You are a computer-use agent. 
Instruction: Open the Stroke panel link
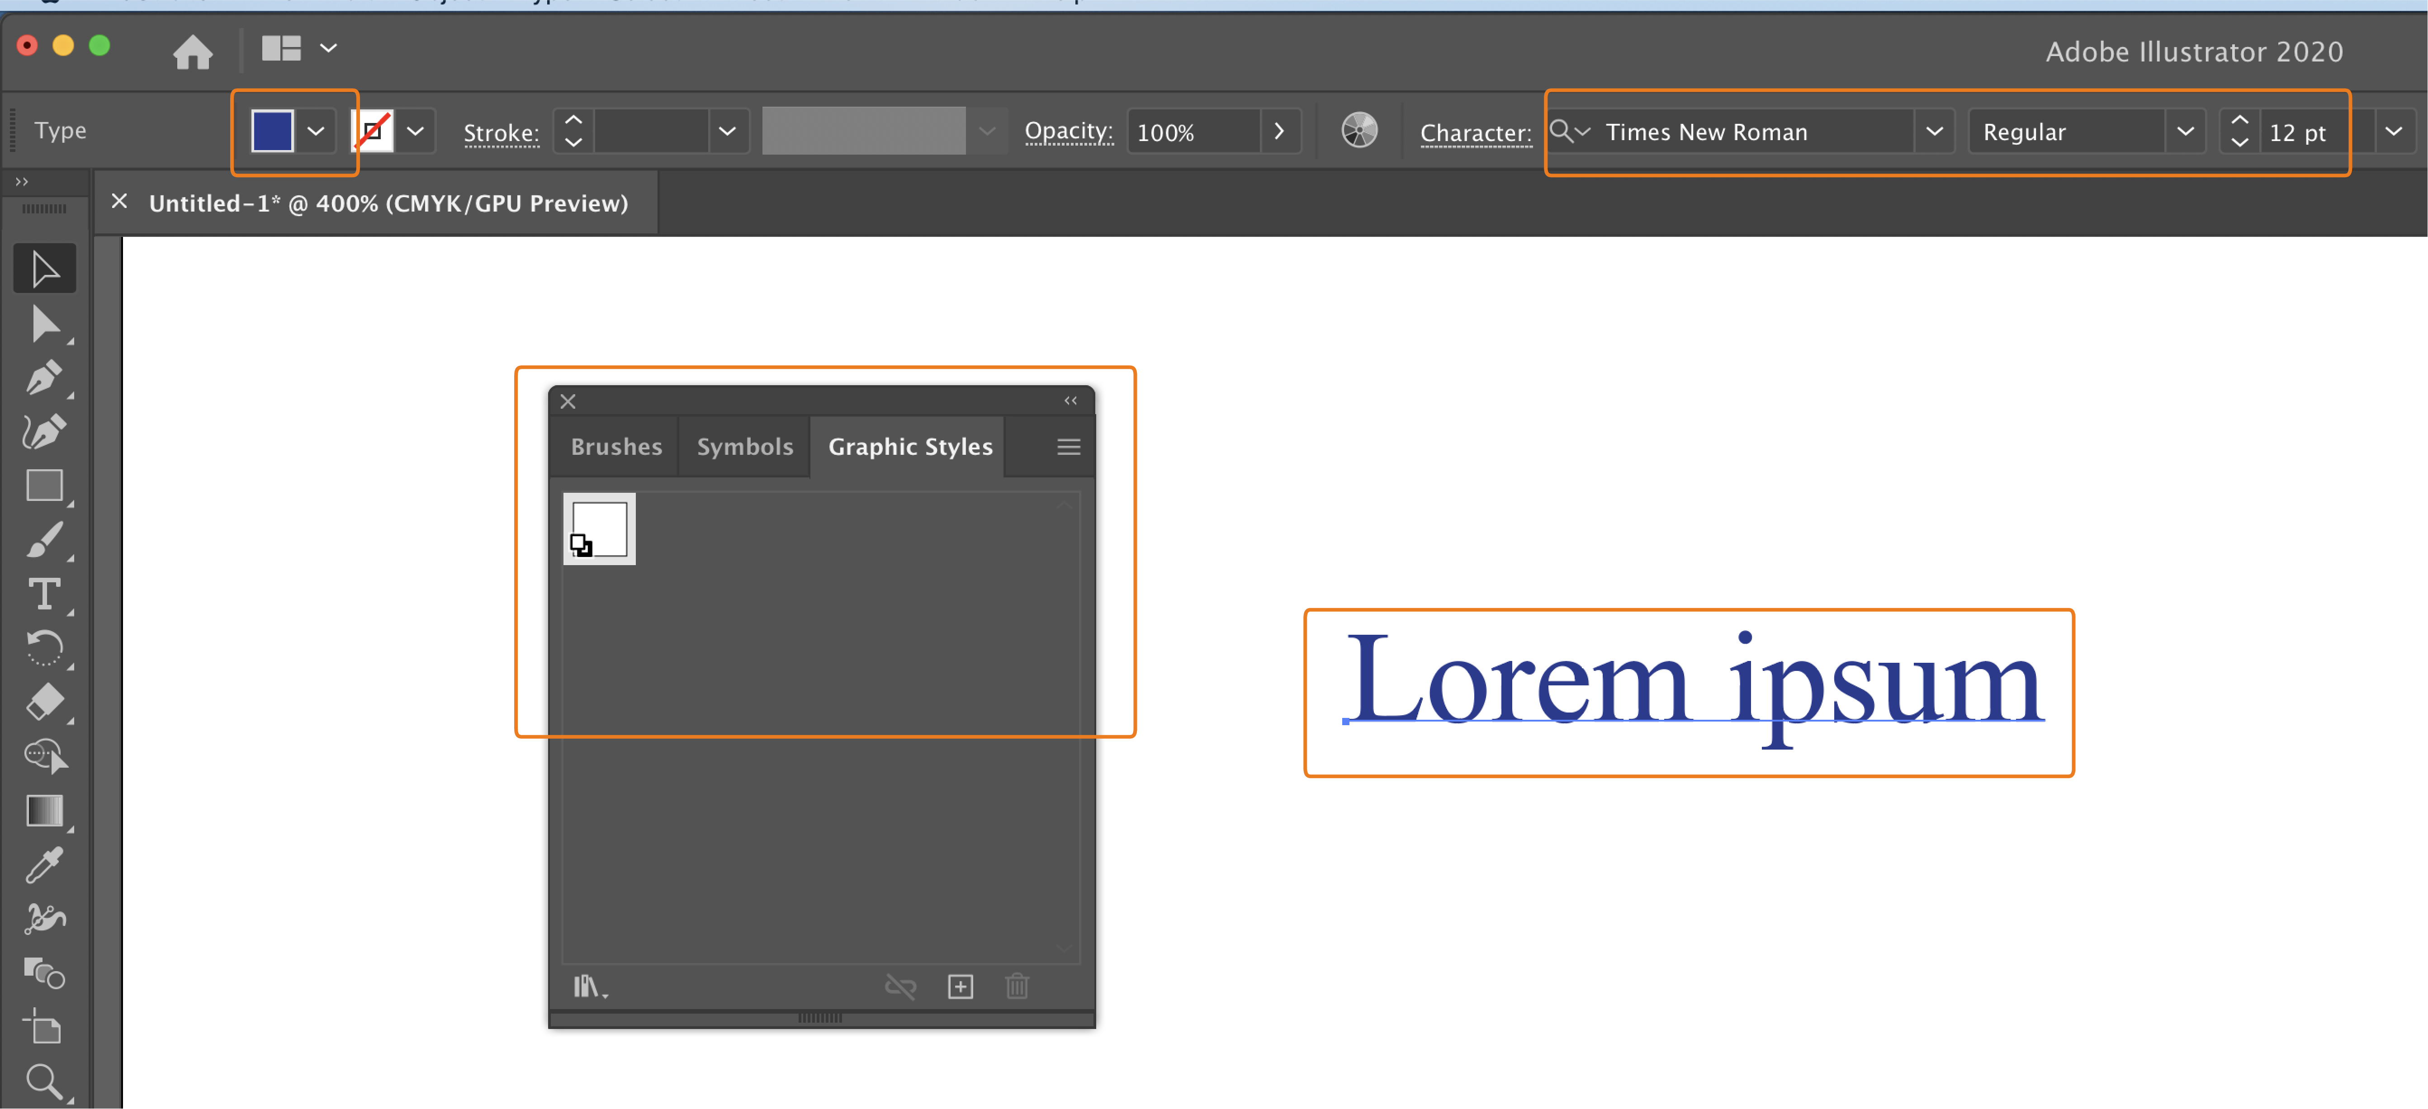pos(502,133)
